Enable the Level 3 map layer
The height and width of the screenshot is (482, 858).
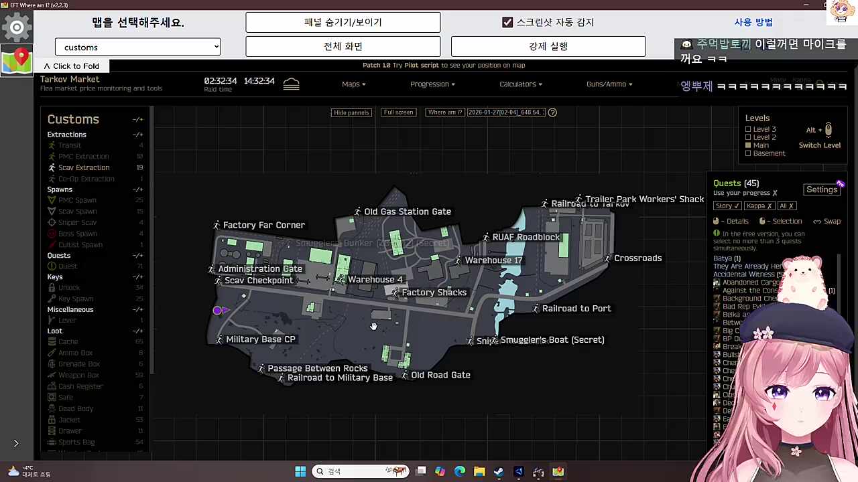click(748, 129)
